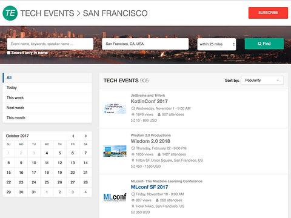
Task: Select October 29 in the calendar
Action: (x=8, y=192)
